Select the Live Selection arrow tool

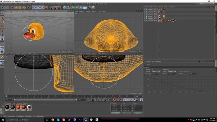(12, 7)
